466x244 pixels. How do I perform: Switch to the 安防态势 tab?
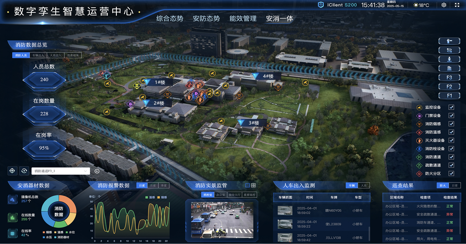(x=206, y=18)
